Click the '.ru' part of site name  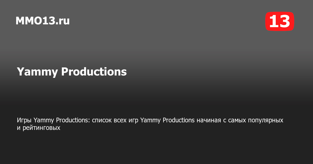point(63,21)
